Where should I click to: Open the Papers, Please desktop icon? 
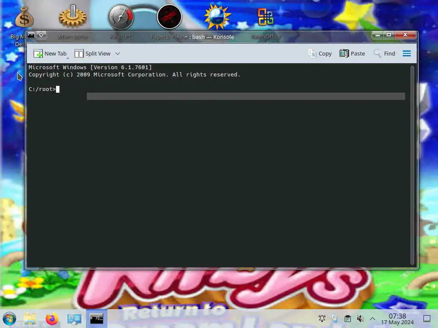click(x=169, y=17)
